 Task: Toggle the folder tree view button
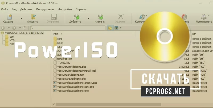[x=110, y=28]
